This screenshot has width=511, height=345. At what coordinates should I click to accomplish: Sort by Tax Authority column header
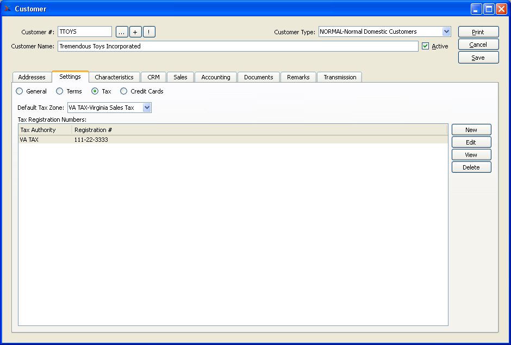pos(45,130)
